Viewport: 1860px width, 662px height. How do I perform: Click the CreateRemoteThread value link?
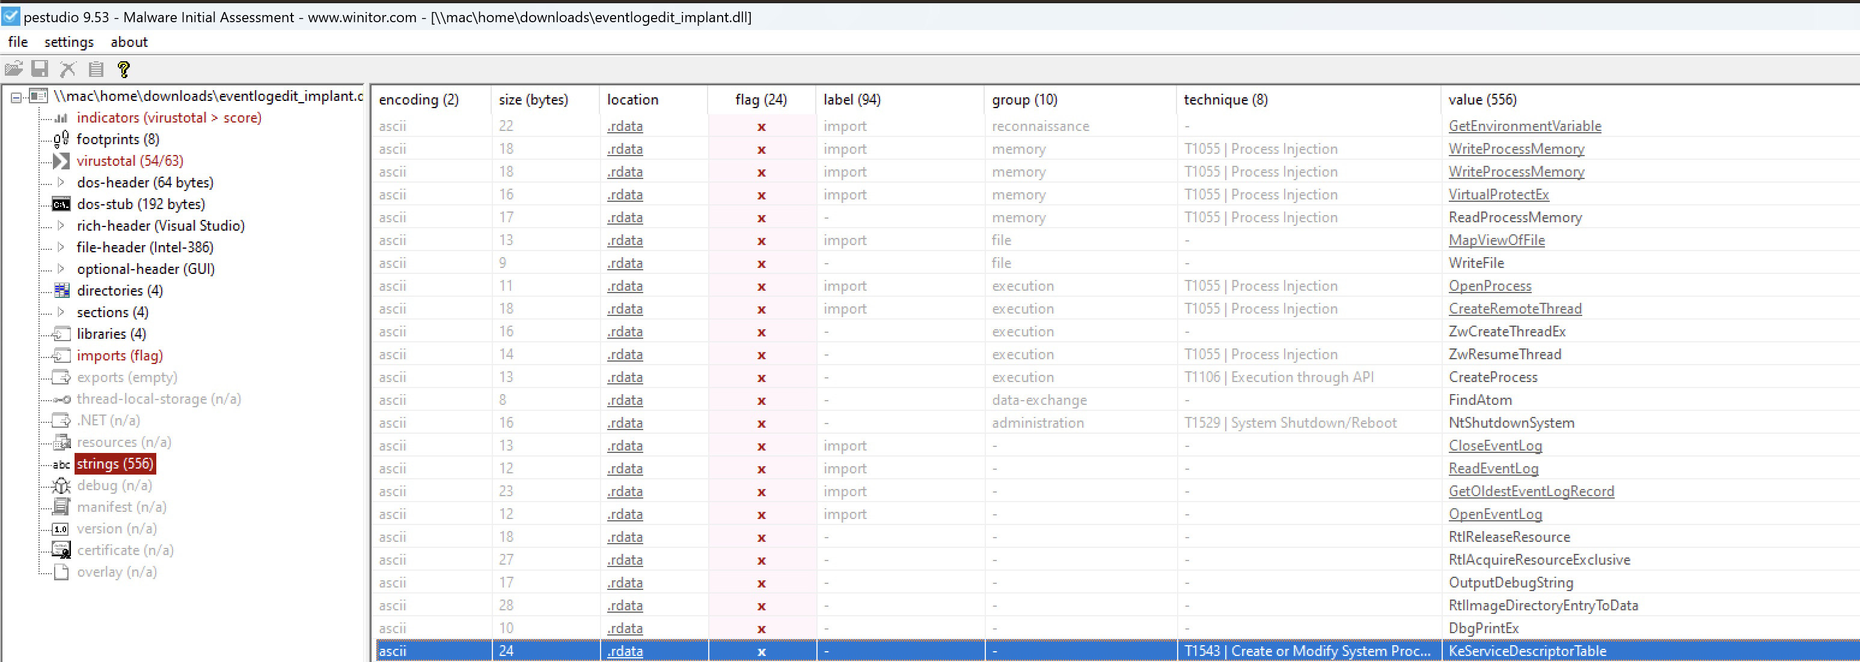pos(1515,309)
